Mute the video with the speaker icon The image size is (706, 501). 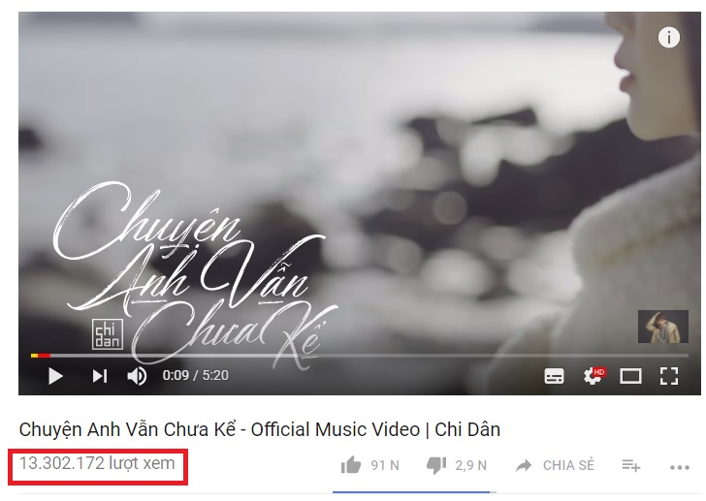tap(137, 376)
